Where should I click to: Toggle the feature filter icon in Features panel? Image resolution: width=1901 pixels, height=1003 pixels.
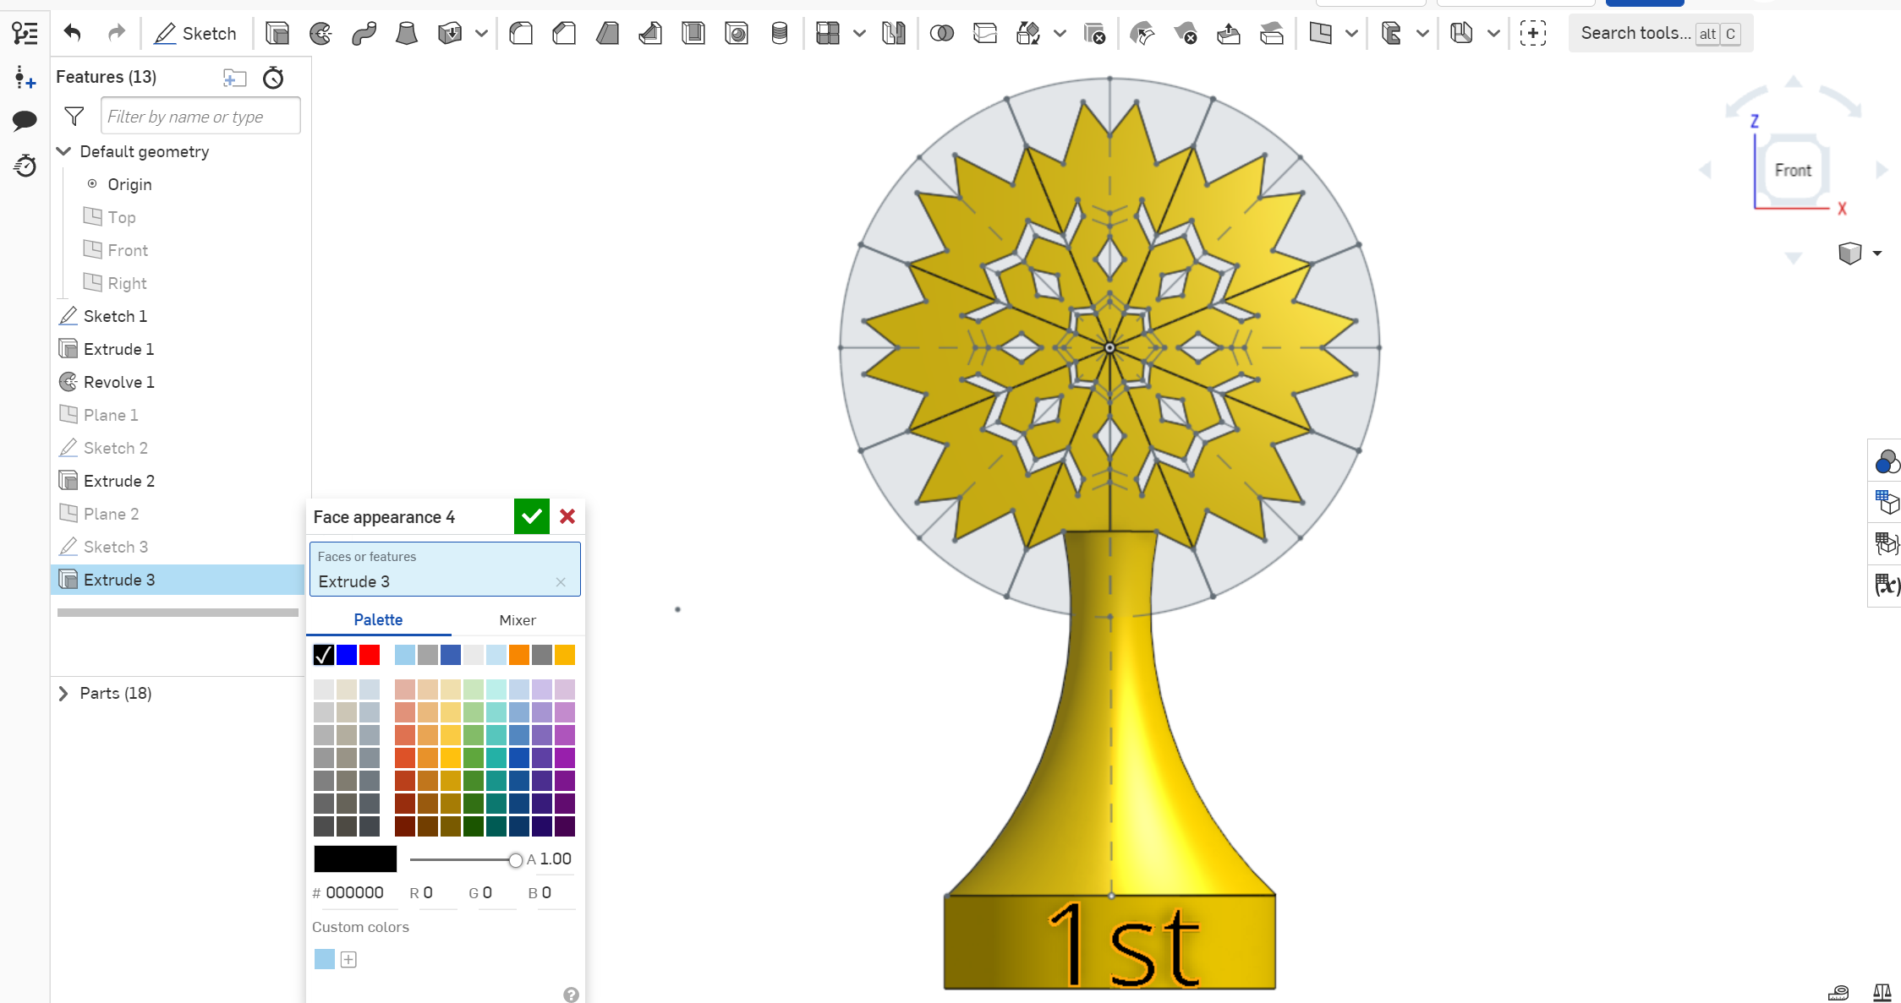(x=74, y=116)
